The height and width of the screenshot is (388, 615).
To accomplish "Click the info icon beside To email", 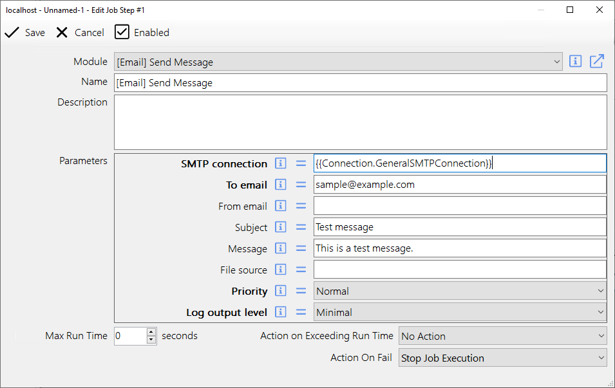I will click(280, 184).
